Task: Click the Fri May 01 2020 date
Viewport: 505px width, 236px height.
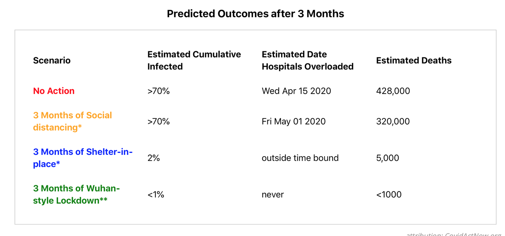Action: [294, 121]
